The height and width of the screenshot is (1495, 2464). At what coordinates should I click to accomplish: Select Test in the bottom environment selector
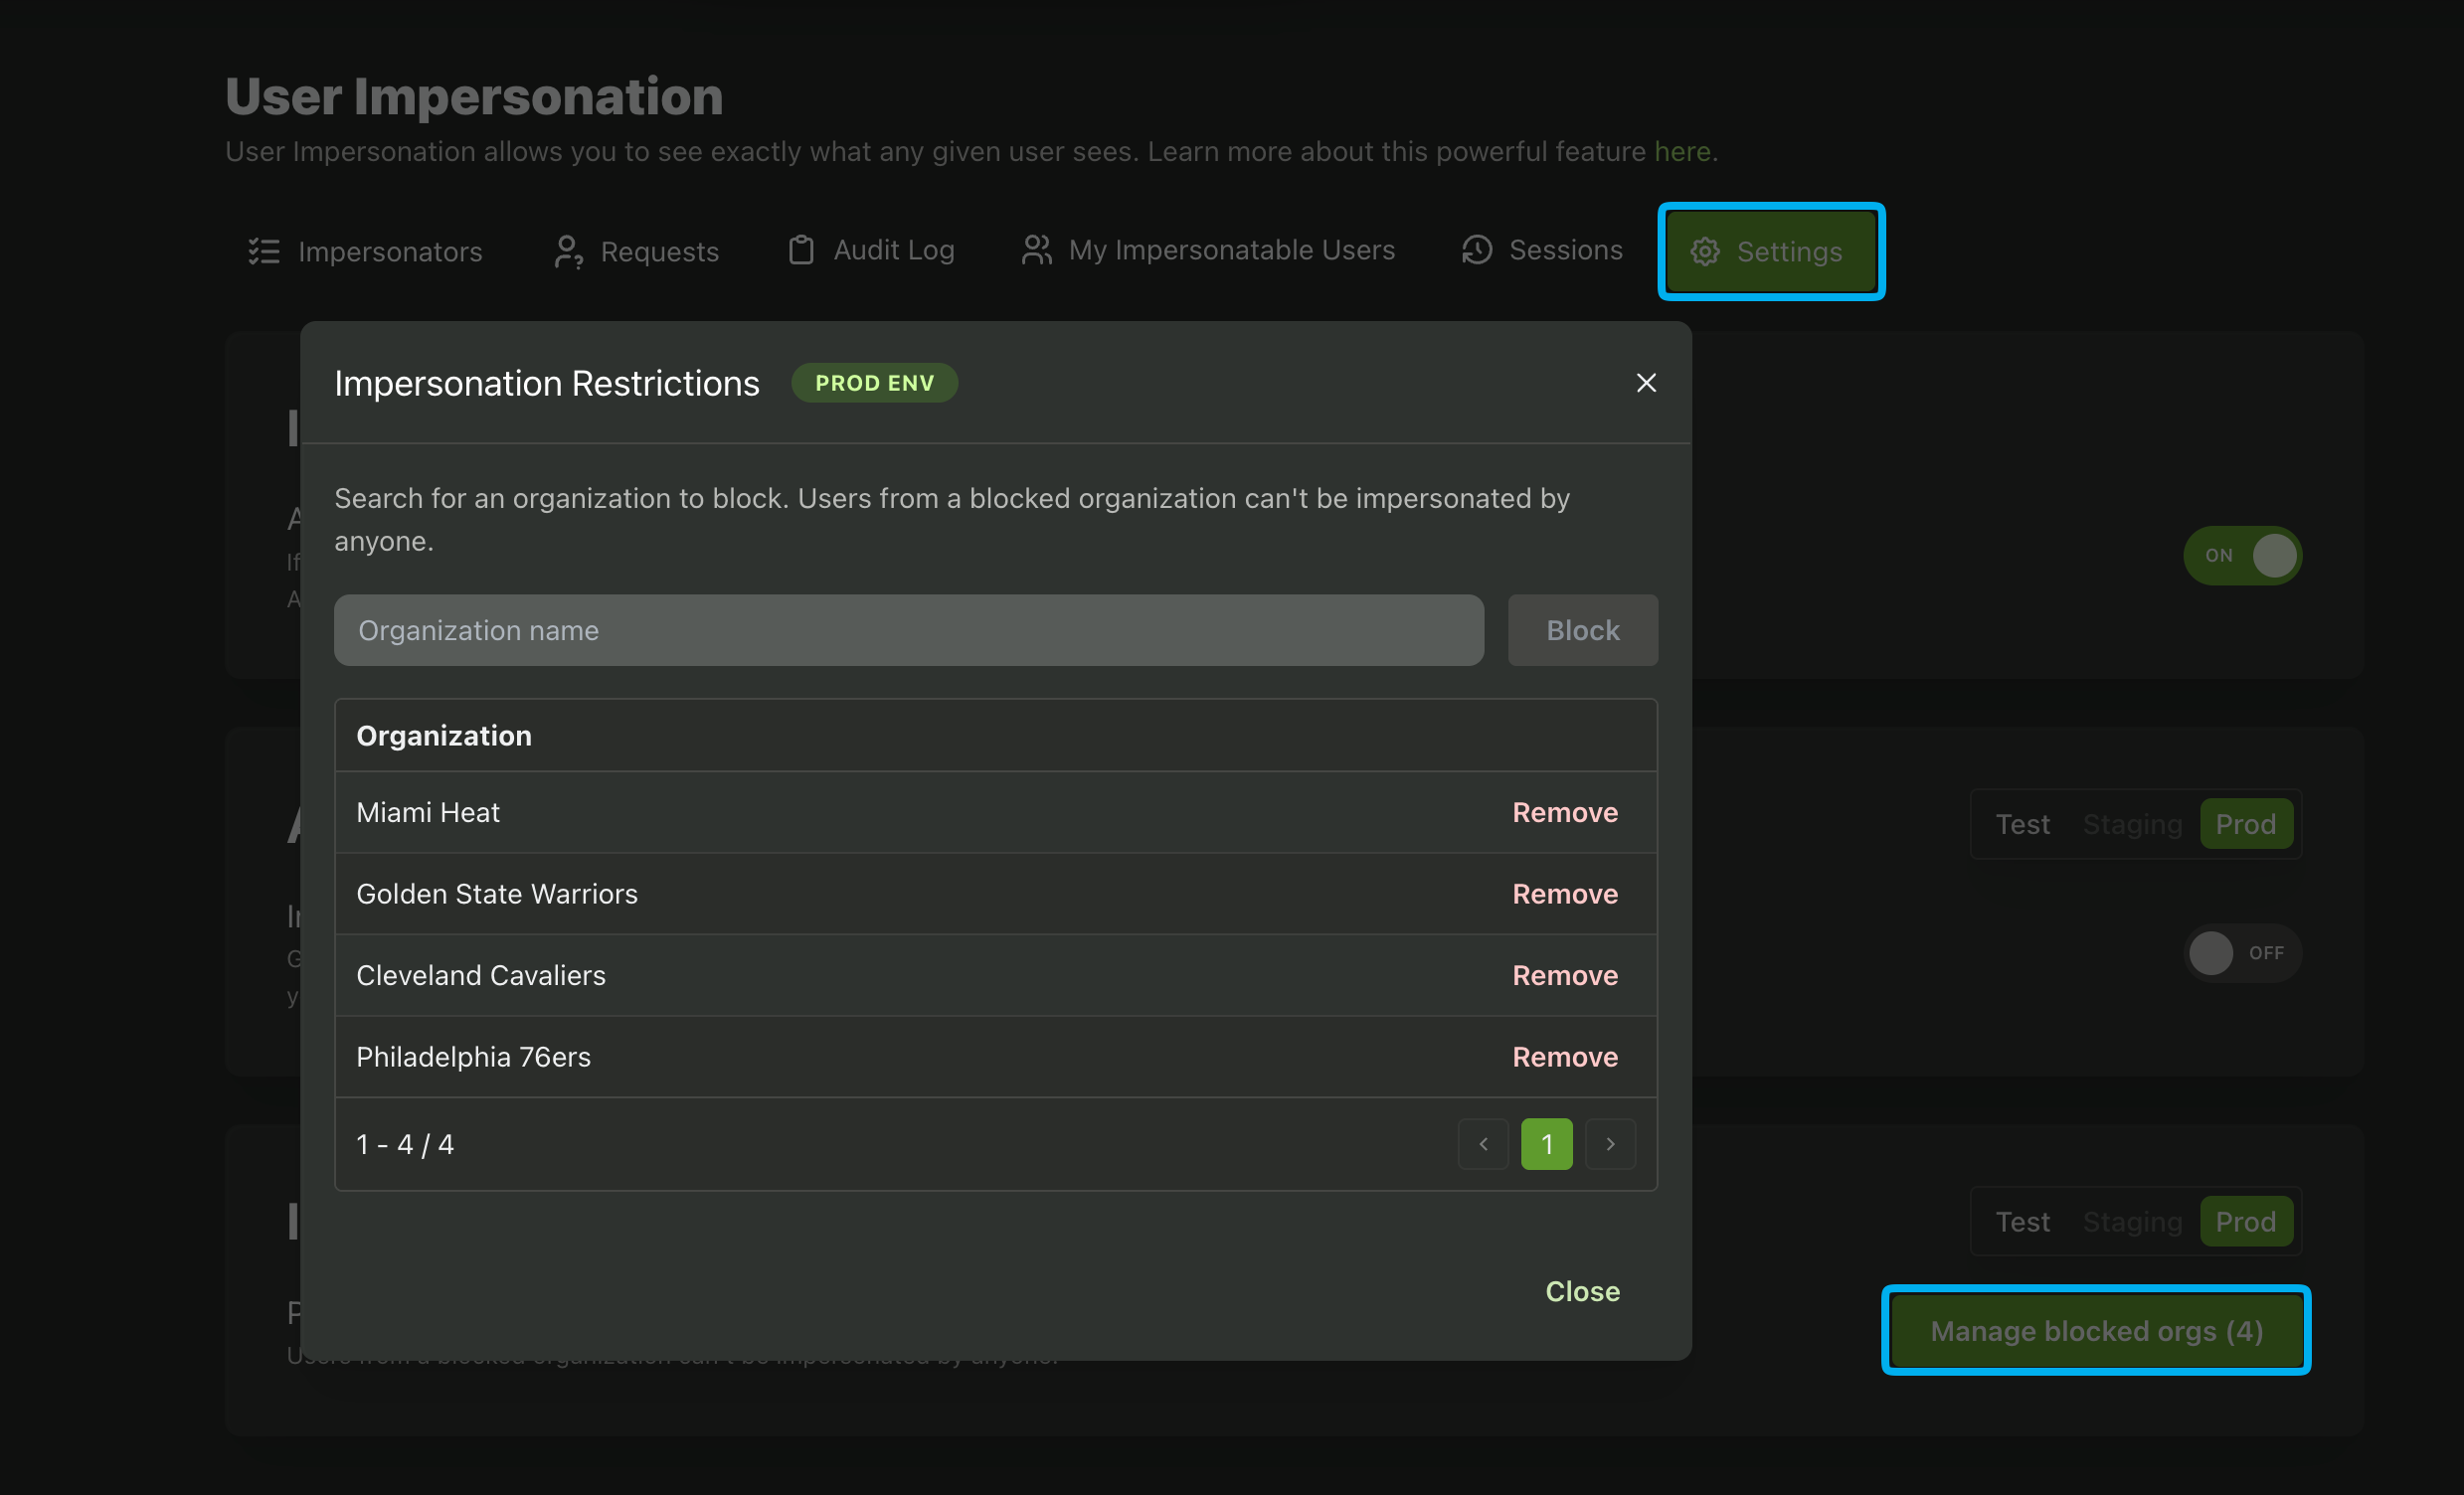2022,1222
